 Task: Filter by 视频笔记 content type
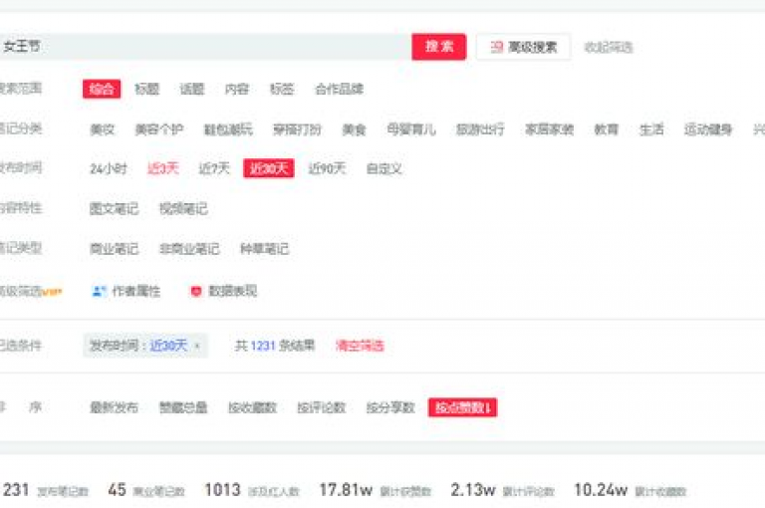(183, 209)
